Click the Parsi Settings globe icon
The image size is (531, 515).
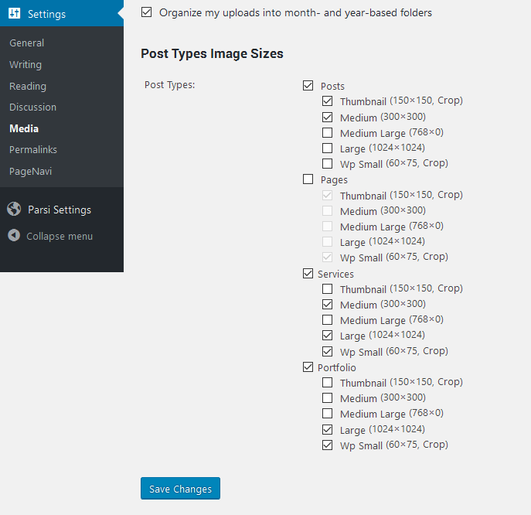coord(14,209)
